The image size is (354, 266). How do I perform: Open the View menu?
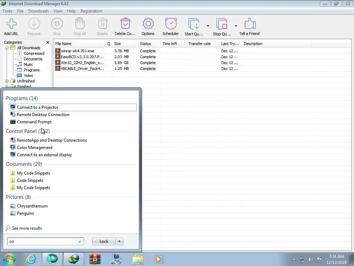[x=58, y=11]
